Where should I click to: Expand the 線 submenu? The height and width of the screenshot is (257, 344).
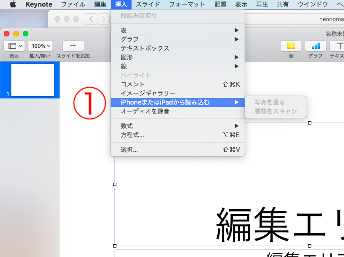(178, 66)
